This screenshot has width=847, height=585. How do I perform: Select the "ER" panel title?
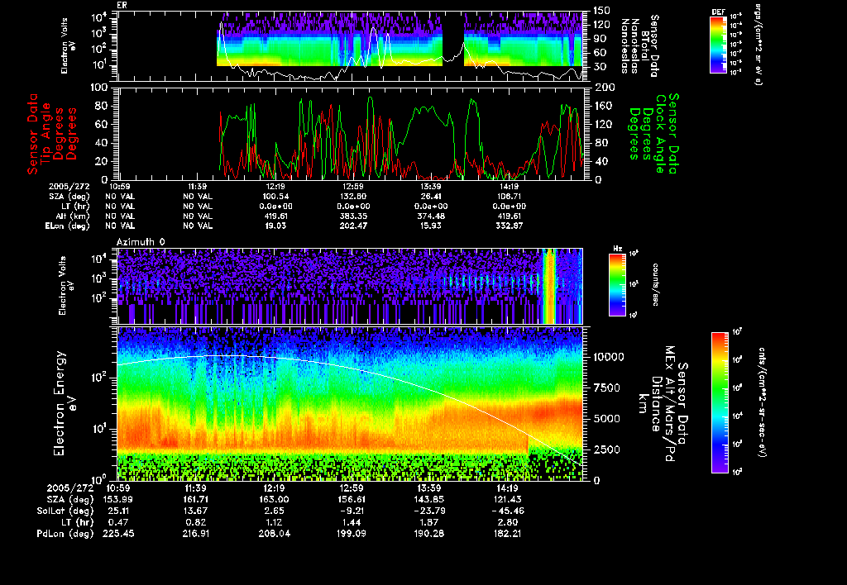click(122, 5)
